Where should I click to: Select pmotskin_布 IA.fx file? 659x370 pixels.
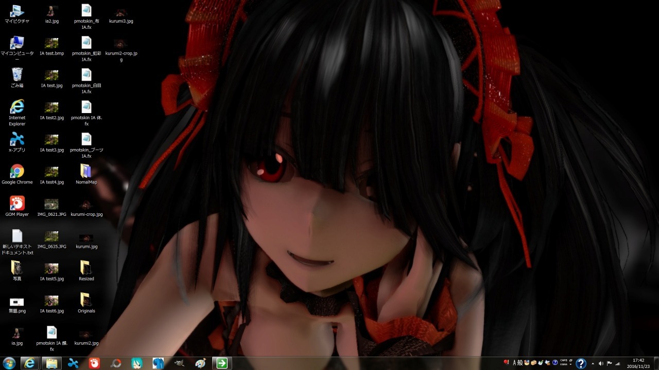click(86, 16)
